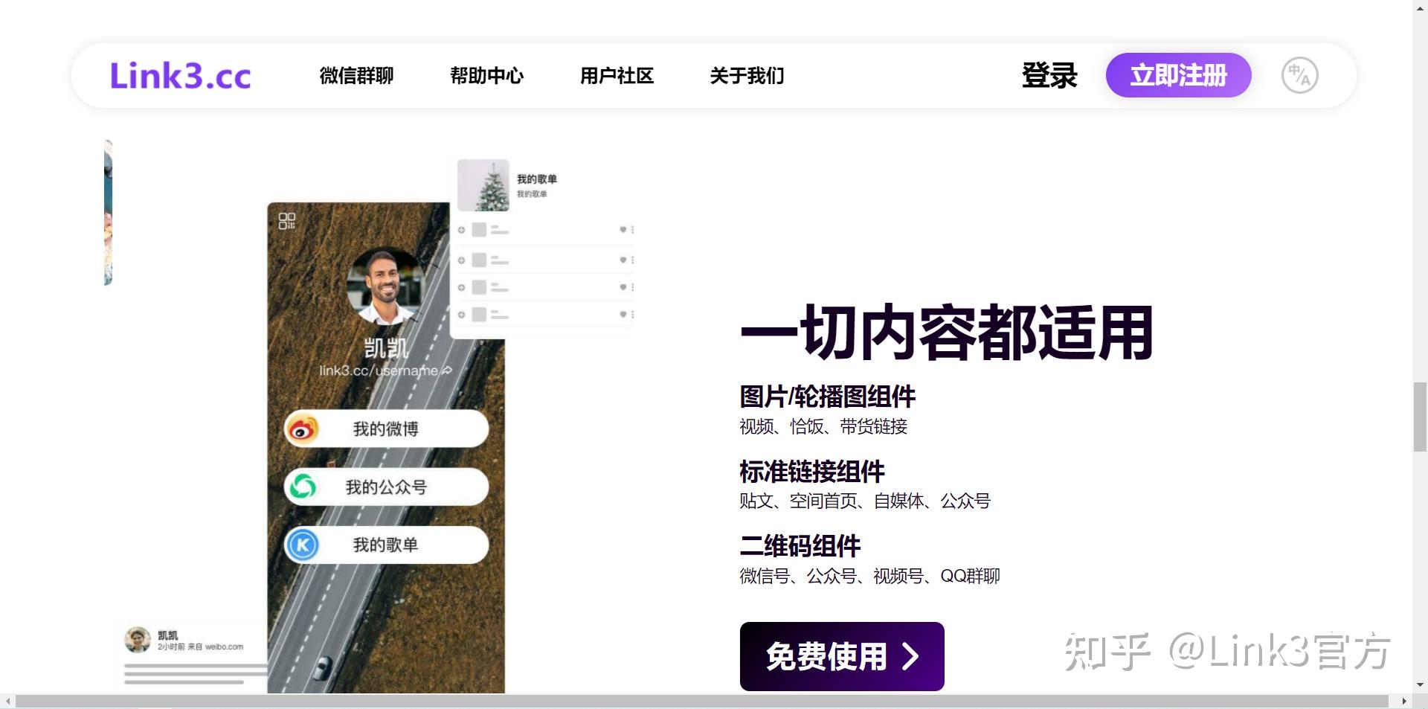
Task: Open the 帮助中心 navigation item
Action: (487, 75)
